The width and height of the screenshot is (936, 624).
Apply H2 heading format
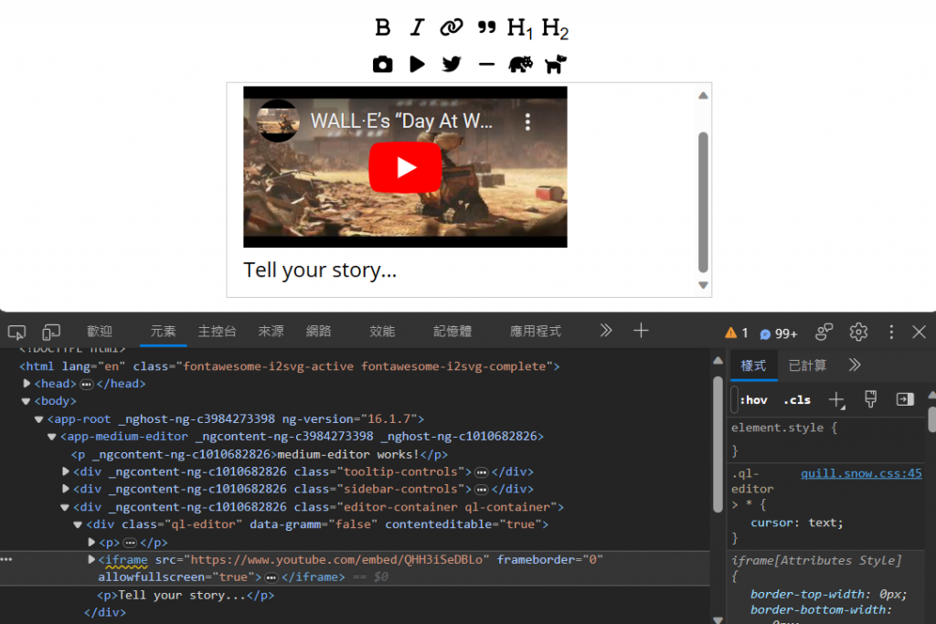point(555,28)
